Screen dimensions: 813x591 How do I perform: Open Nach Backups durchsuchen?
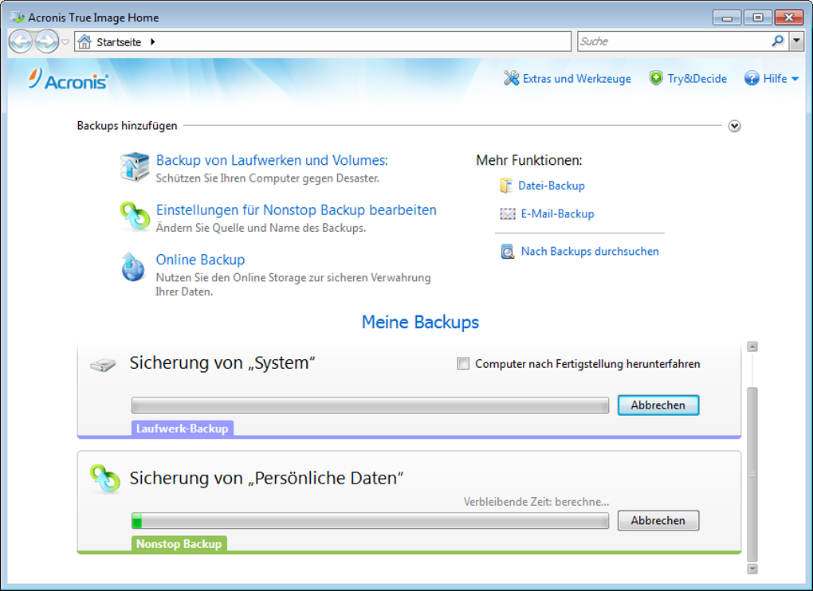point(590,251)
